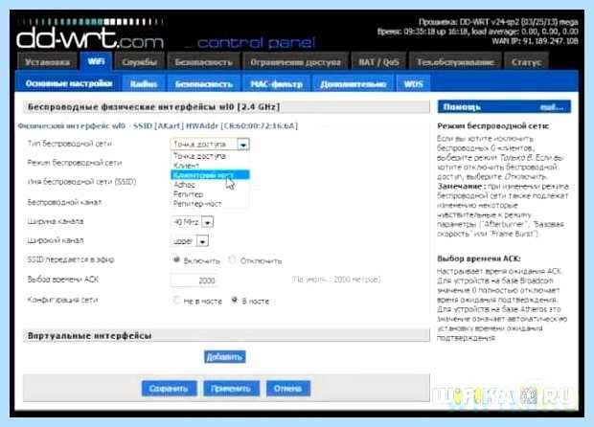Click the Тип беспроводной сети label
Viewport: 594px width, 427px height.
click(69, 144)
